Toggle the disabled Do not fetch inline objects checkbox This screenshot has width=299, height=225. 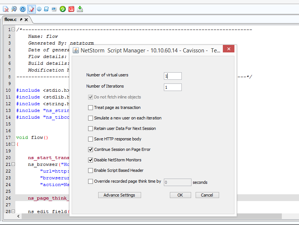point(90,97)
